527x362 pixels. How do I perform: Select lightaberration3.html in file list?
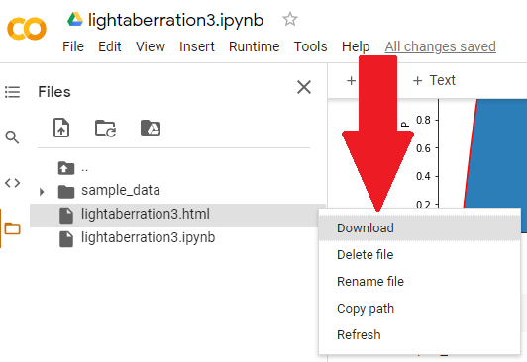point(177,215)
